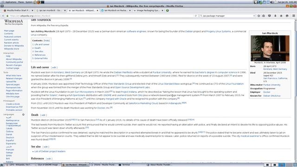The width and height of the screenshot is (297, 167).
Task: Launch Firefox from the top panel icon
Action: click(x=39, y=2)
